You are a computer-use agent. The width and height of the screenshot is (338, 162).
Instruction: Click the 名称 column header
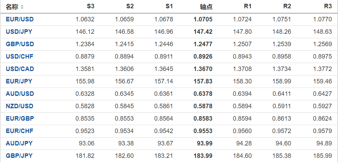pos(12,7)
